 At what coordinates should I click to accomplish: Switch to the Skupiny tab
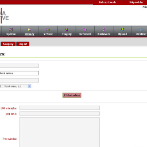[x=8, y=44]
